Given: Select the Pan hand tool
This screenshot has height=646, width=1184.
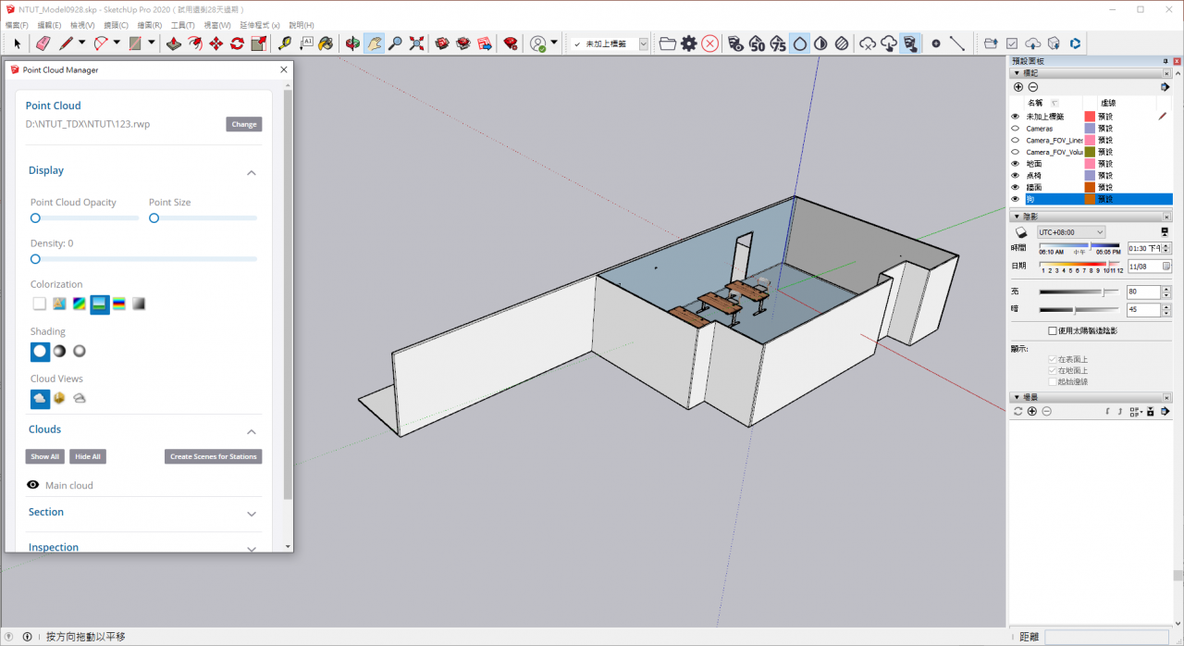Looking at the screenshot, I should coord(374,43).
